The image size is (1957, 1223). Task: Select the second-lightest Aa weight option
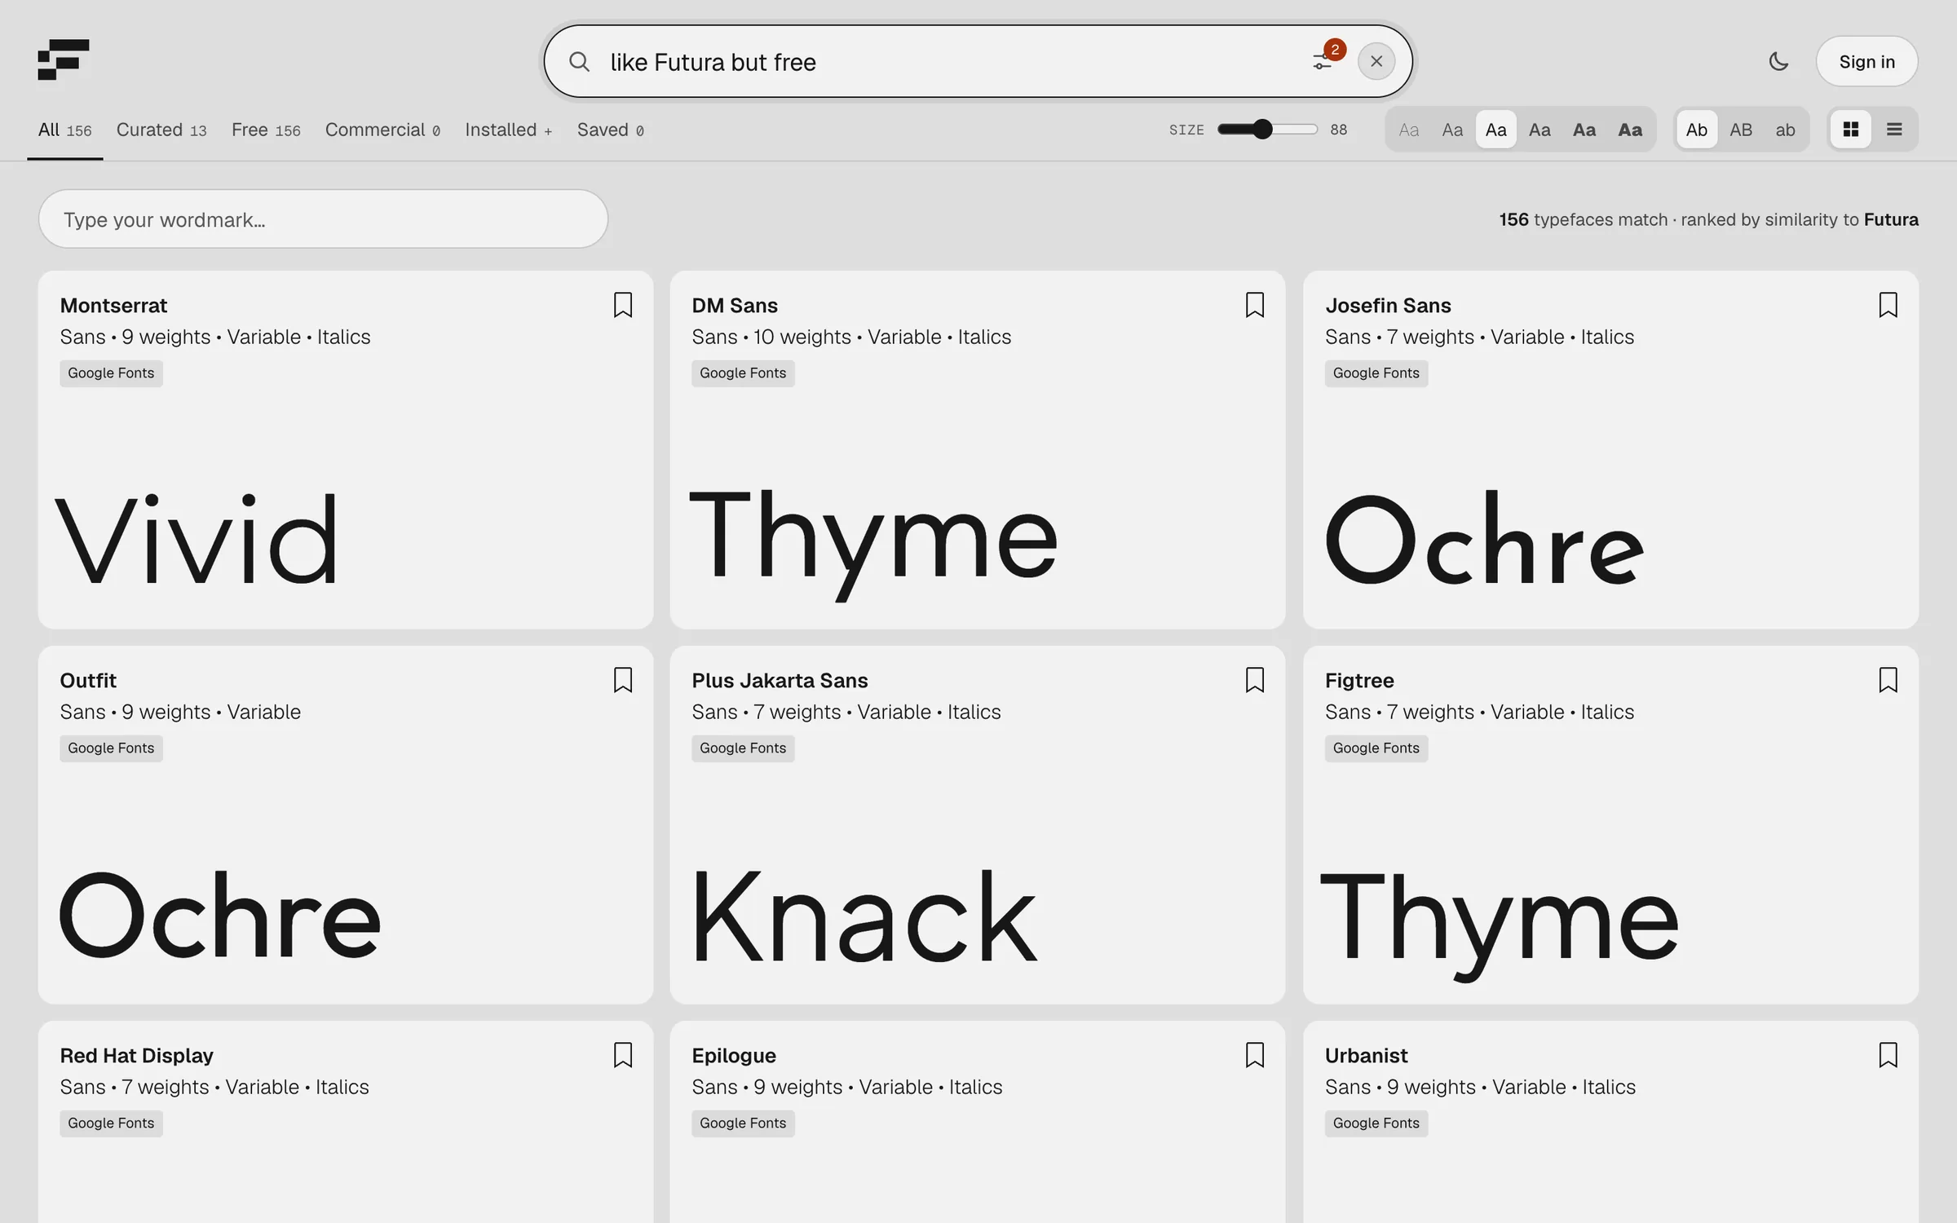click(1452, 130)
